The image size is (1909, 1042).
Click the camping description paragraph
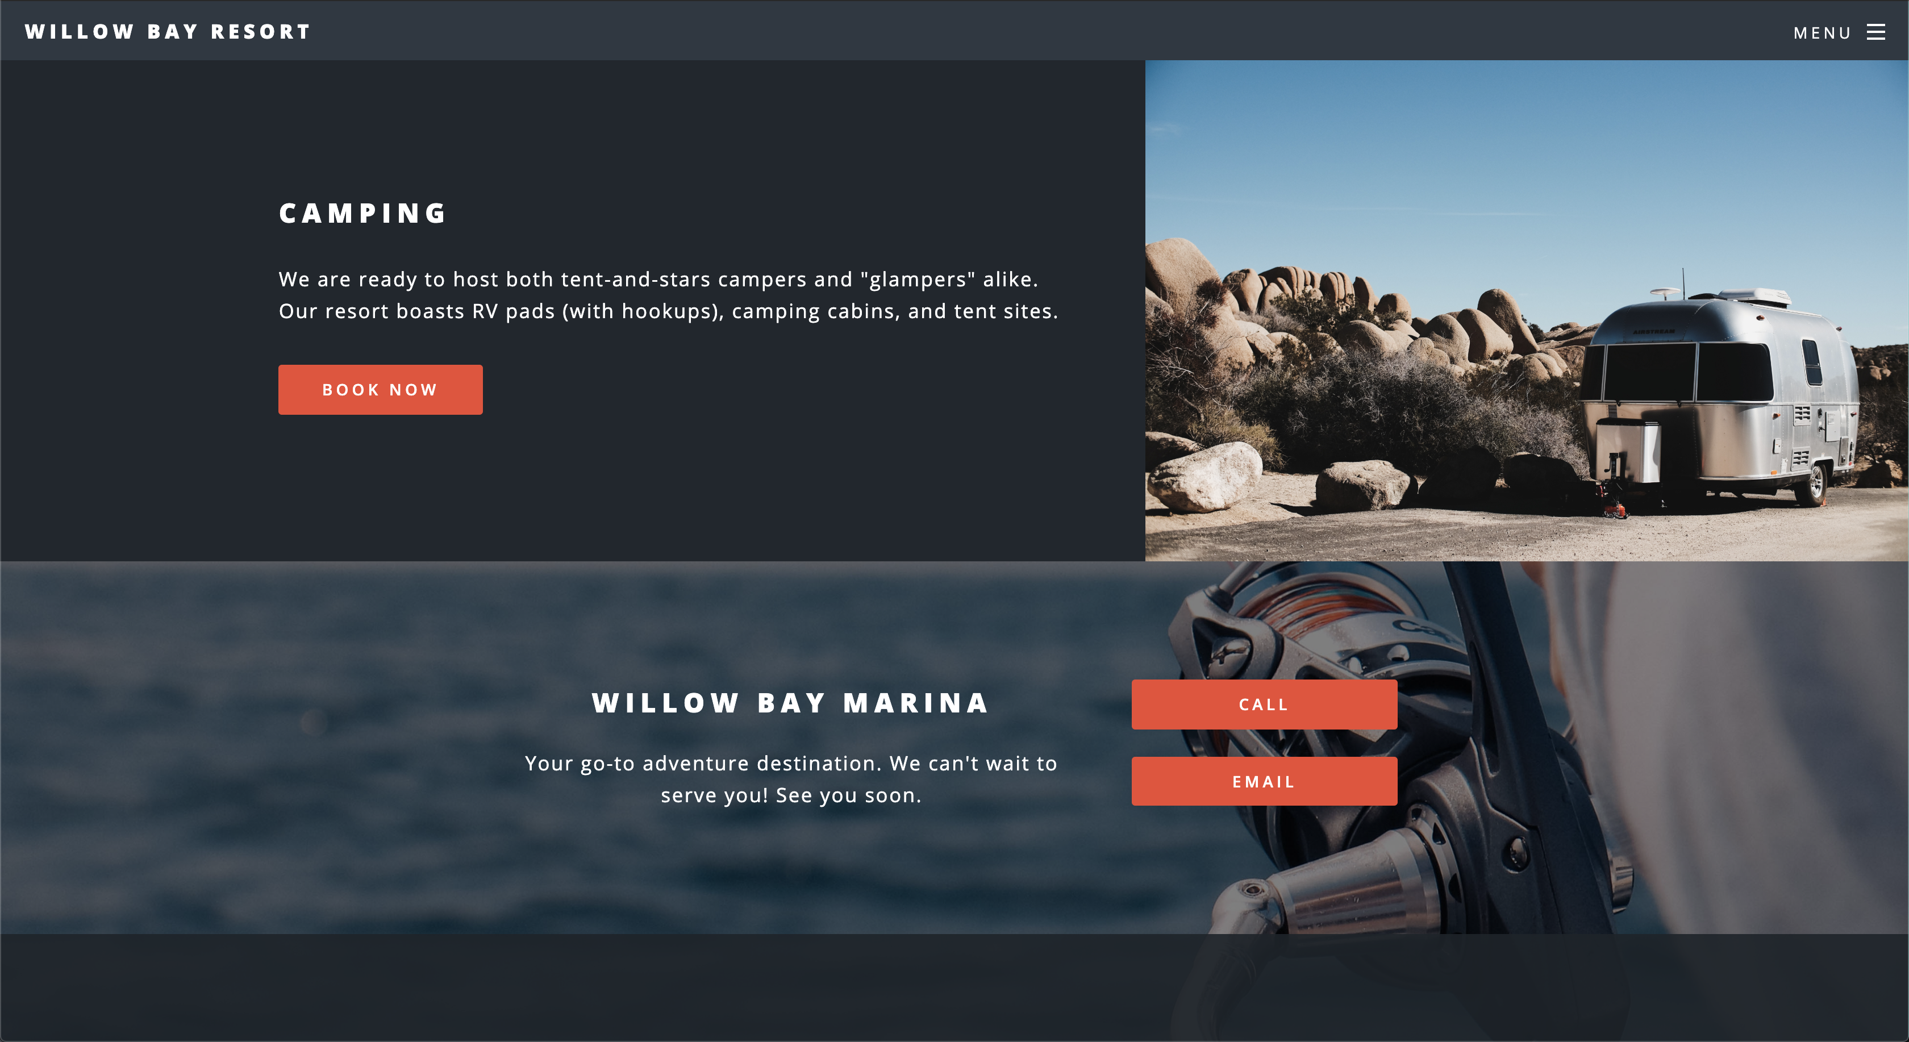point(669,295)
